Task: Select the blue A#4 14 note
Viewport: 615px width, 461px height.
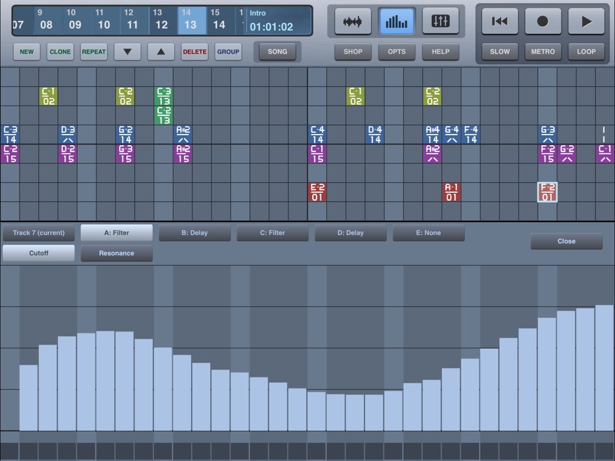Action: point(432,135)
